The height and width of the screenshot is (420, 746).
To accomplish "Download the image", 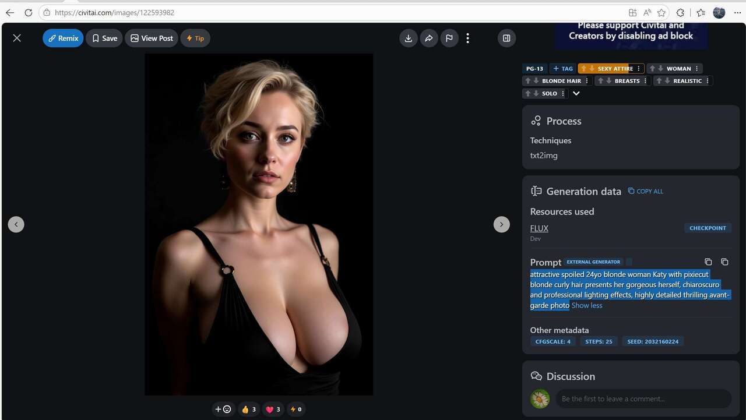I will click(408, 38).
